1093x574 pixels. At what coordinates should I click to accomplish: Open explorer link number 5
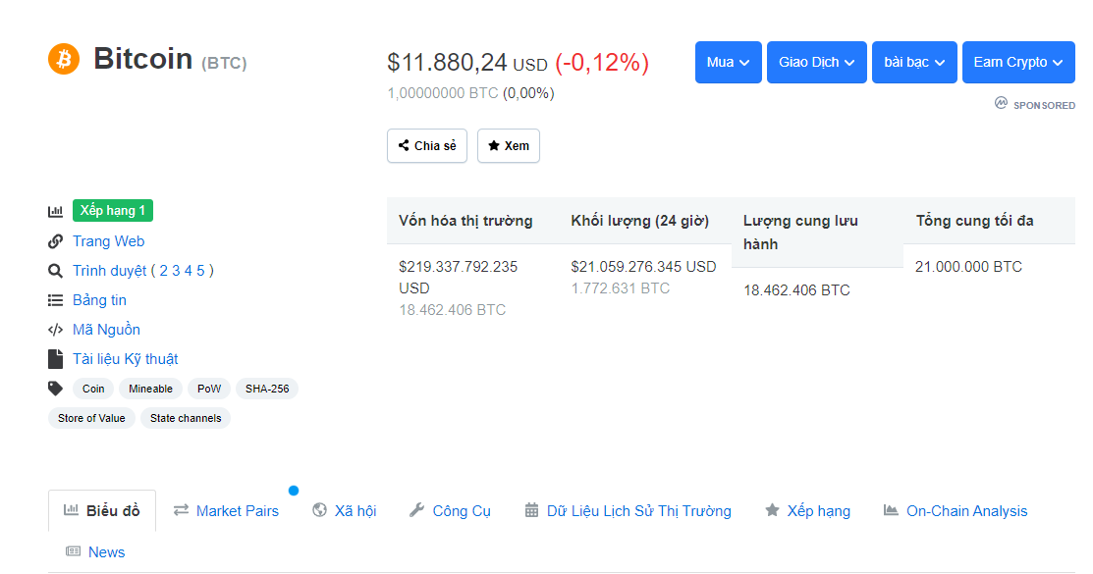point(200,270)
